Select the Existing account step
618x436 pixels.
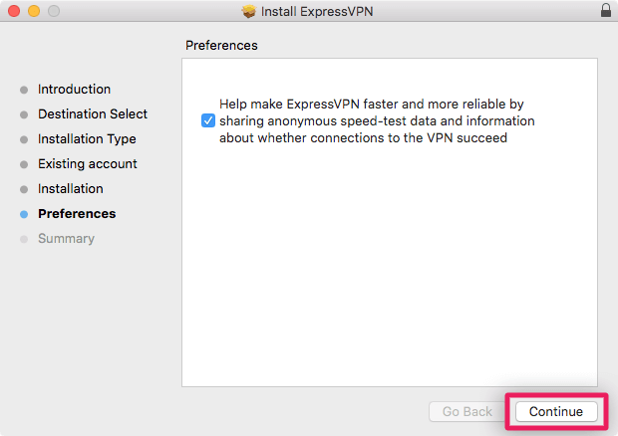[x=88, y=163]
